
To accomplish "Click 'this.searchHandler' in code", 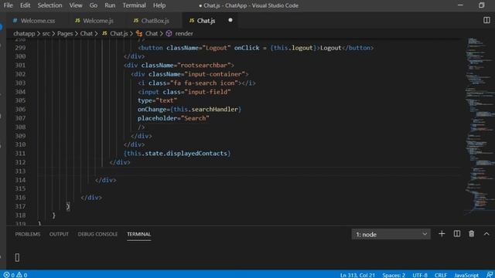I will click(206, 110).
